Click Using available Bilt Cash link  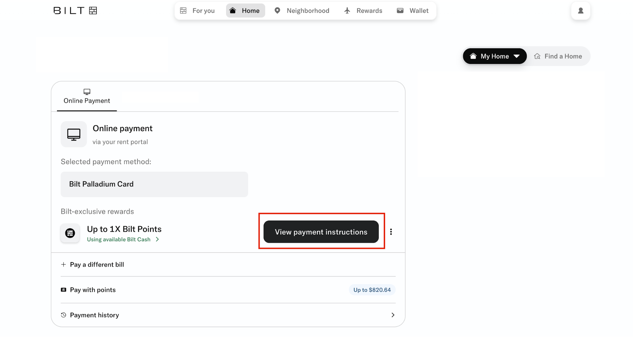click(119, 239)
